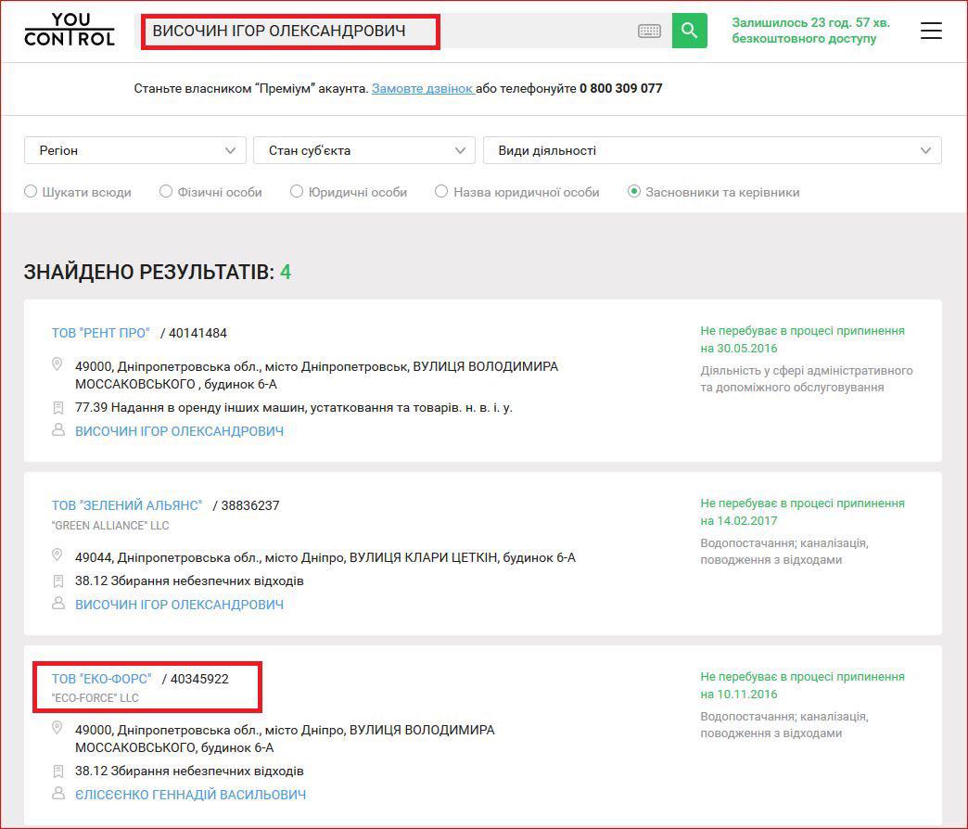Click "Діяльність у сфері адміністративного" sector text
The width and height of the screenshot is (968, 829).
tap(807, 379)
